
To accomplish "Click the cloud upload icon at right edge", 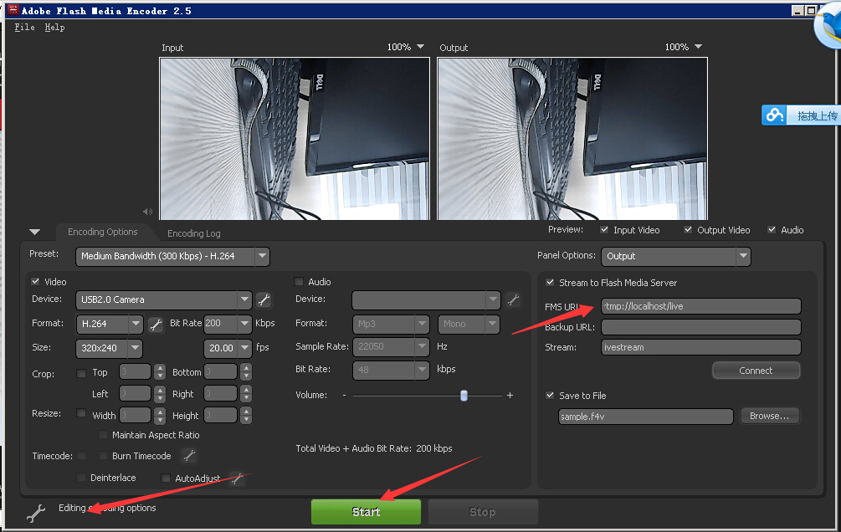I will pos(774,115).
